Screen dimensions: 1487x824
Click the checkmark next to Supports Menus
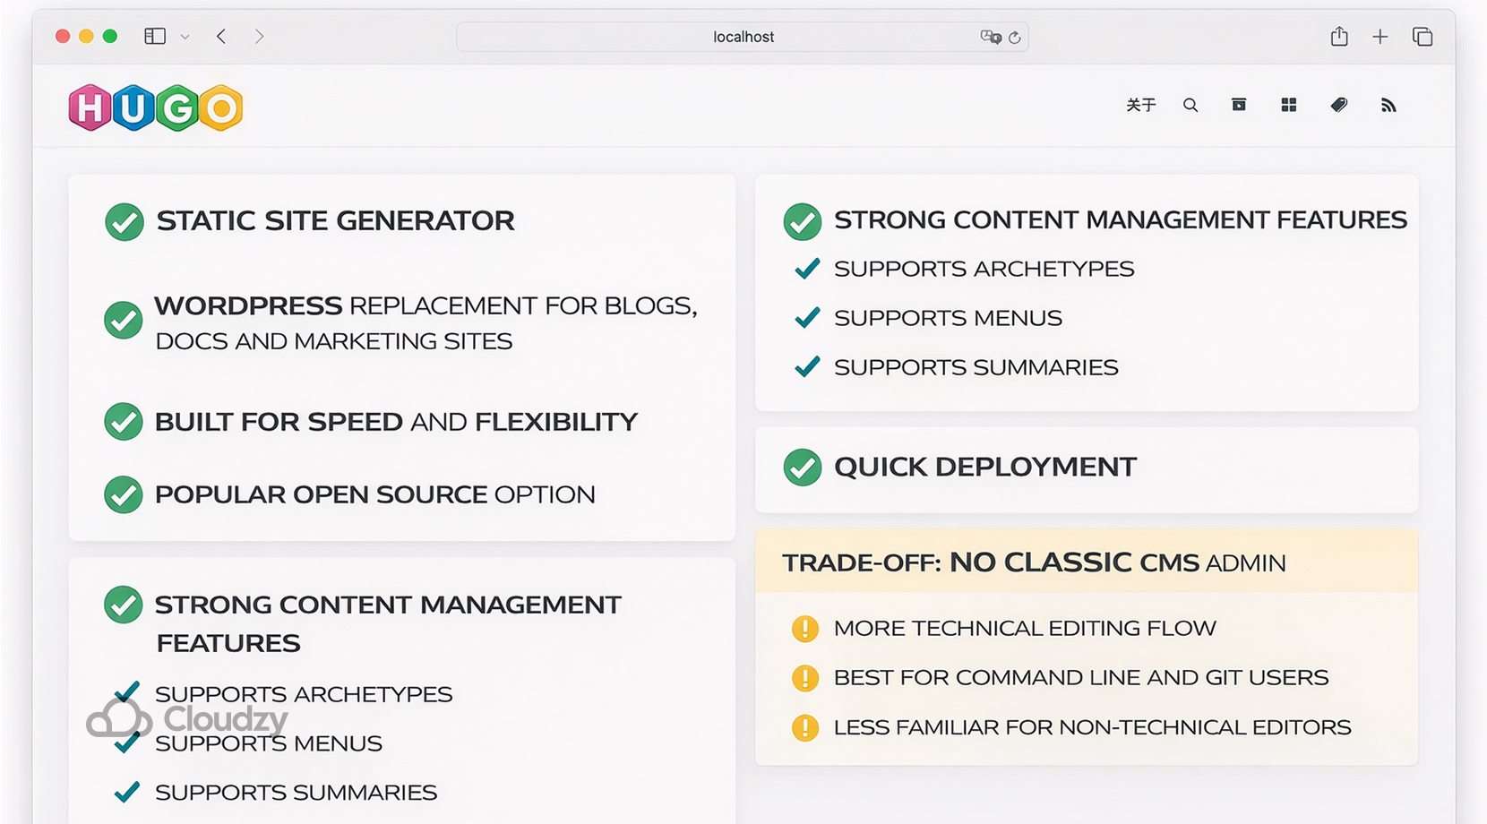(806, 317)
